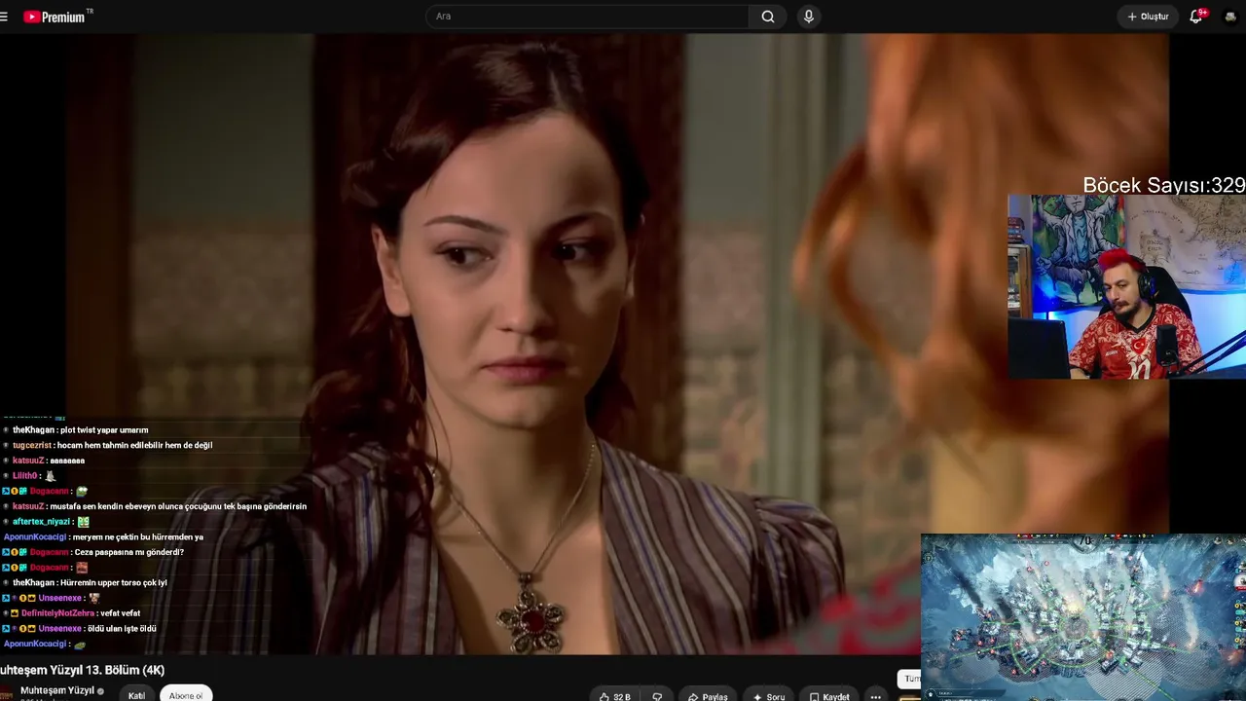
Task: Click the video title Muhteşem Yüzyıl 13. Bölüm (4K)
Action: pyautogui.click(x=83, y=670)
